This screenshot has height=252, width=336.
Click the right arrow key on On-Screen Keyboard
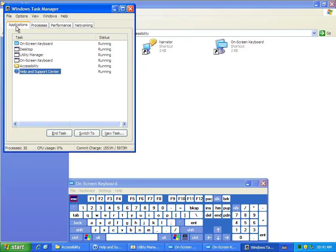[x=227, y=238]
